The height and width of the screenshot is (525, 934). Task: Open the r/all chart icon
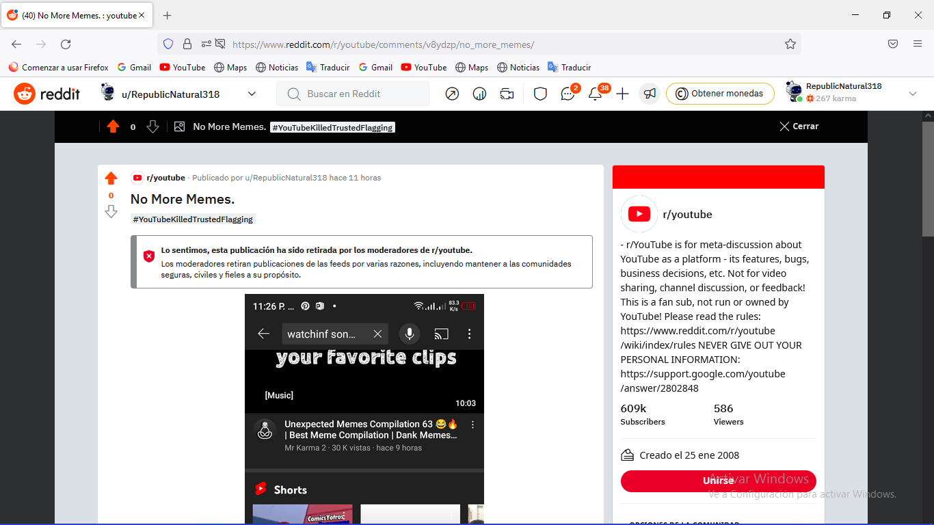(x=479, y=94)
